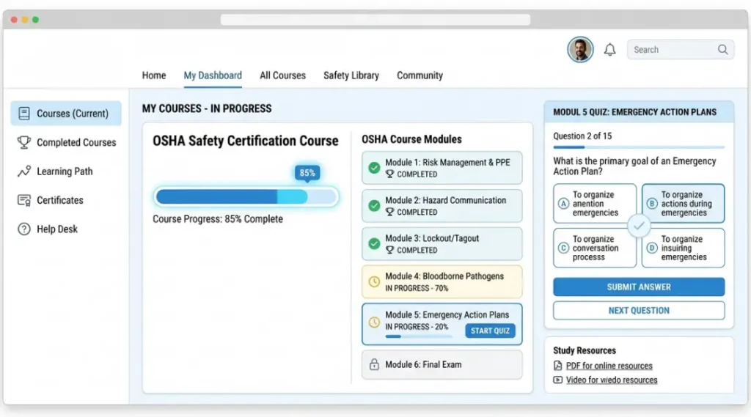This screenshot has width=751, height=417.
Task: Click the video play icon in Study Resources
Action: click(557, 380)
